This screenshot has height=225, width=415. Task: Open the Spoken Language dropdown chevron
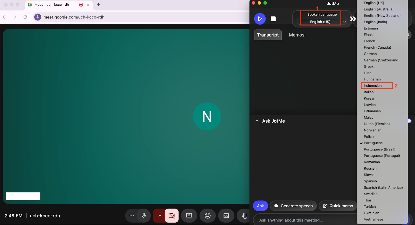click(344, 22)
